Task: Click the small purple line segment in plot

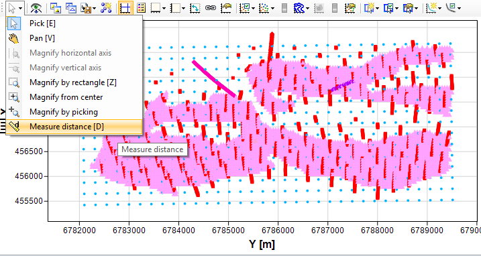Action: (x=342, y=86)
